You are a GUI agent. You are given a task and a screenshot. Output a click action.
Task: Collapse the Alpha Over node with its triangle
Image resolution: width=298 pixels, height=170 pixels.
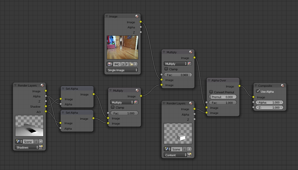pos(209,80)
